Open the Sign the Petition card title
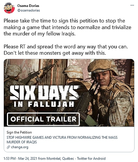Image resolution: width=138 pixels, height=162 pixels. pyautogui.click(x=19, y=132)
